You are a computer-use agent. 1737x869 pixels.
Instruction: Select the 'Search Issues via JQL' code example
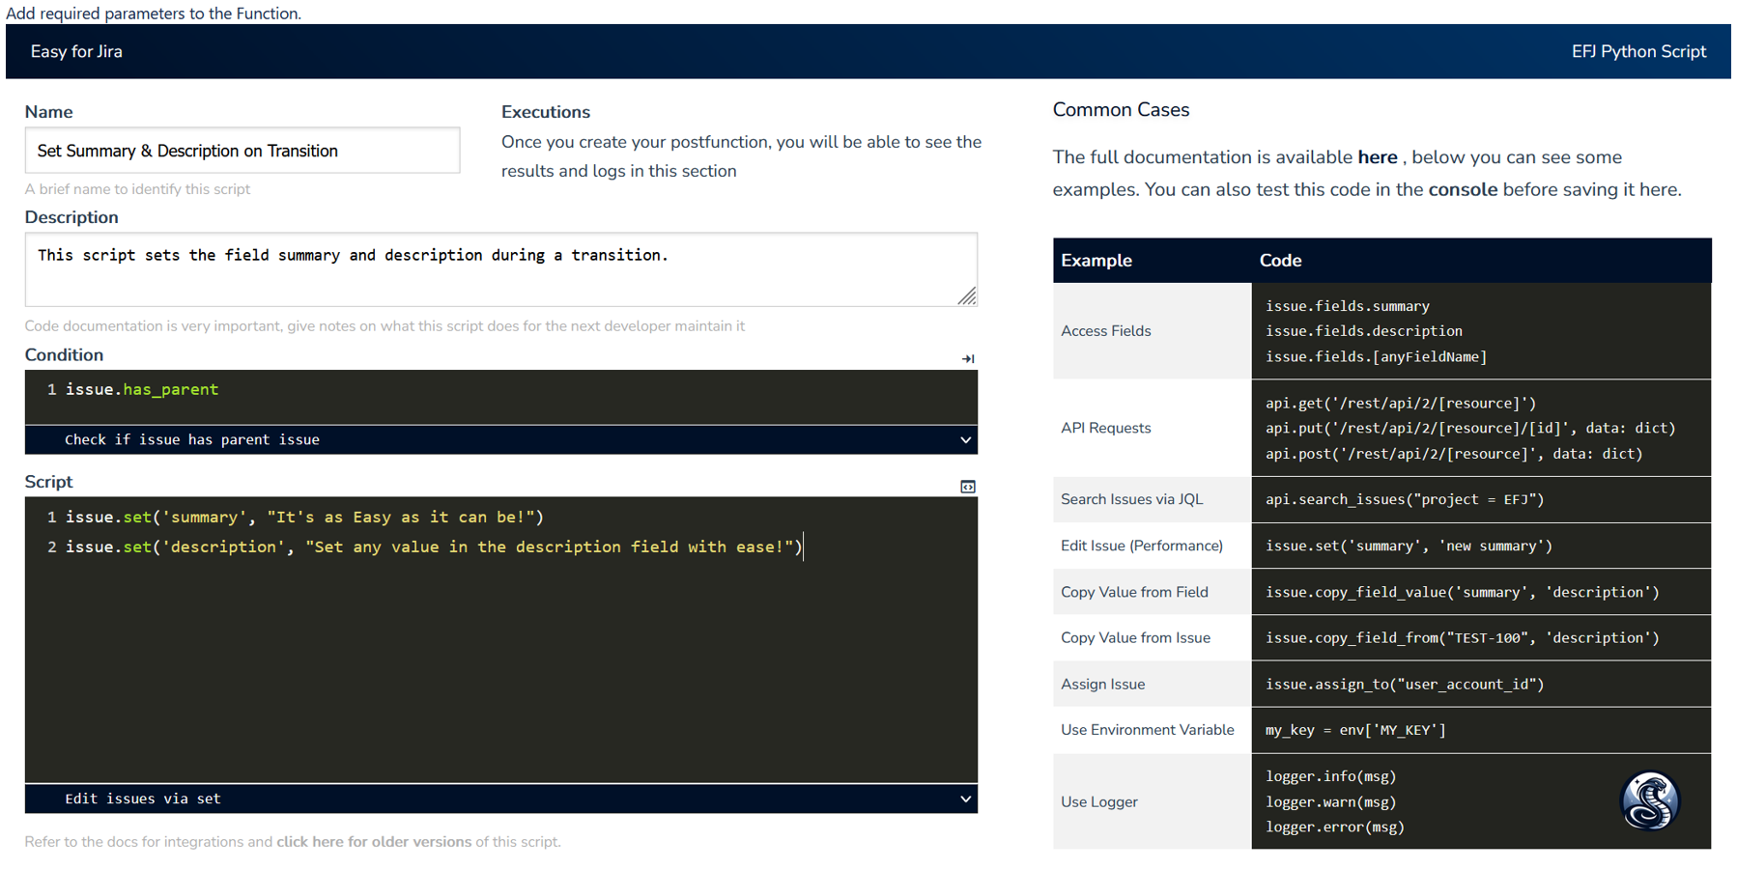[x=1405, y=500]
